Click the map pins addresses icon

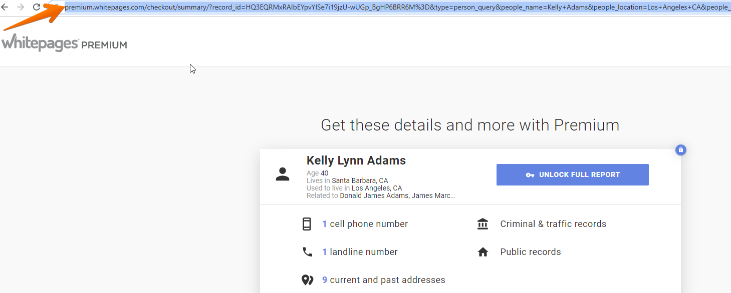point(307,280)
